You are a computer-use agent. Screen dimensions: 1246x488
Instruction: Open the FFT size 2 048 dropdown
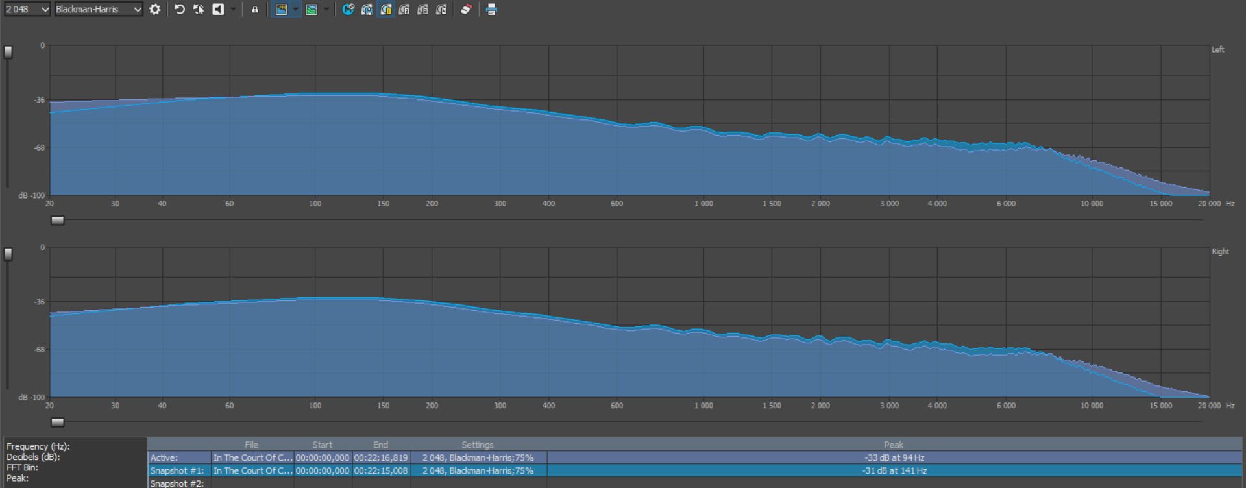[27, 9]
